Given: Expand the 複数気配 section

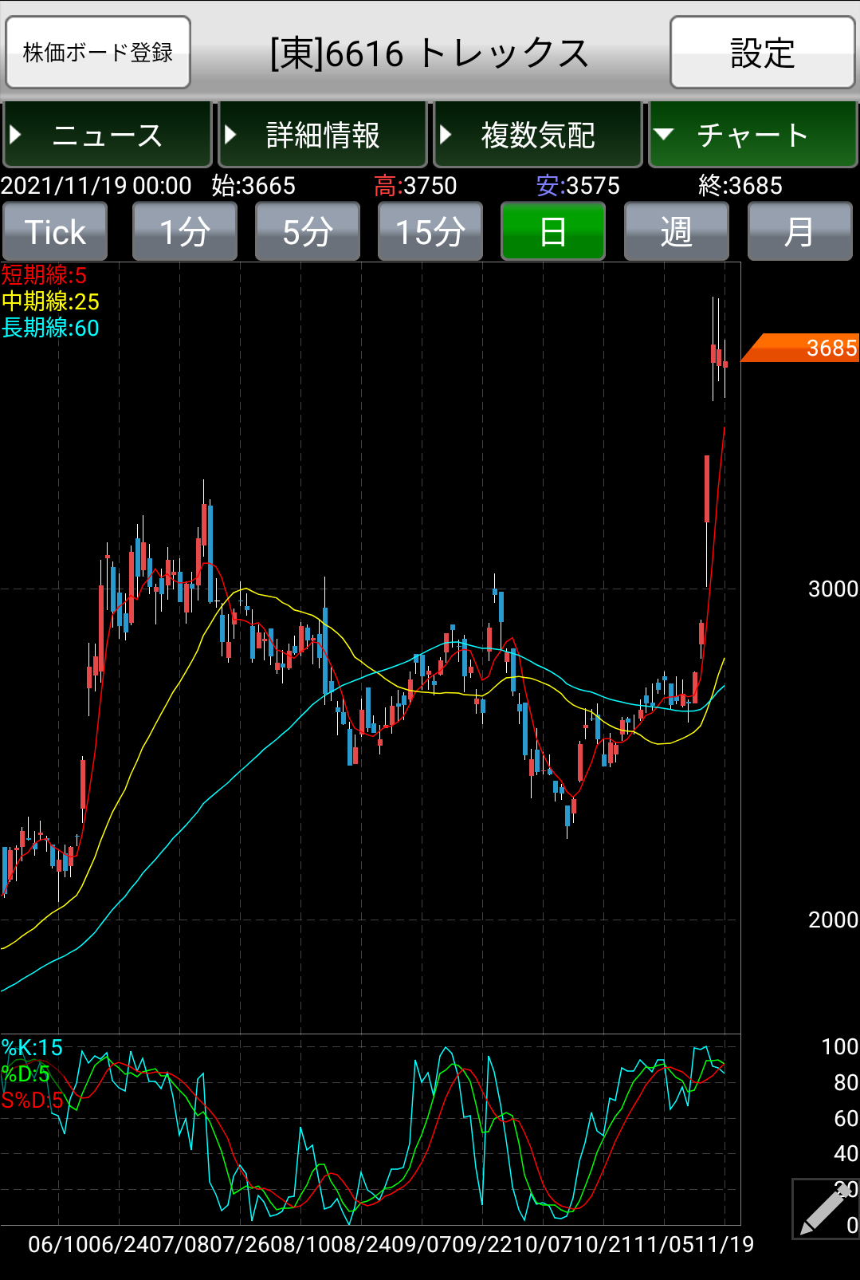Looking at the screenshot, I should coord(538,135).
